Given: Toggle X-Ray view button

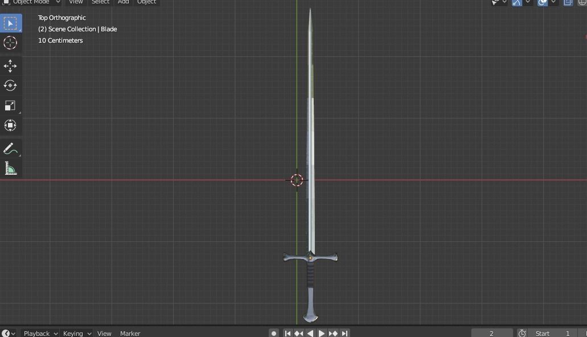Looking at the screenshot, I should point(568,3).
